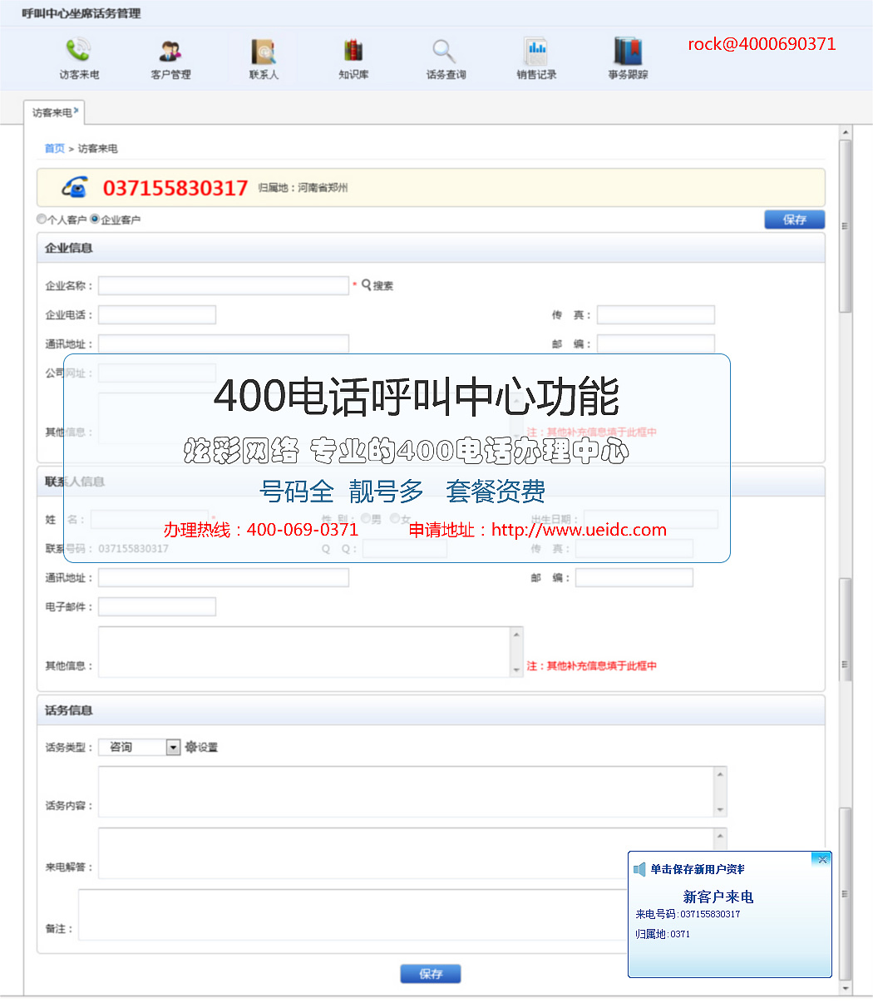Click the 来电解答 textarea

click(x=406, y=853)
